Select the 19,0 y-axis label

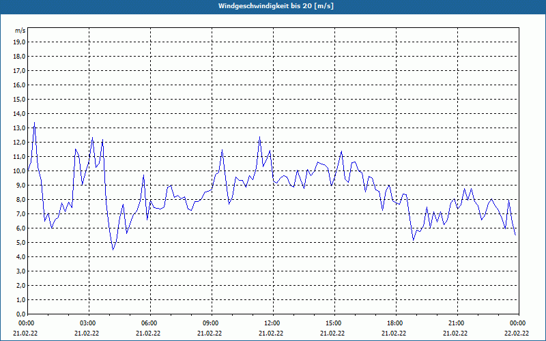[20, 42]
